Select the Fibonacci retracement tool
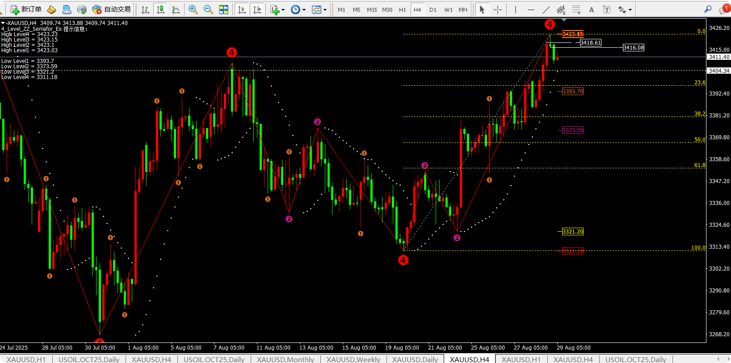The image size is (731, 363). [x=576, y=9]
